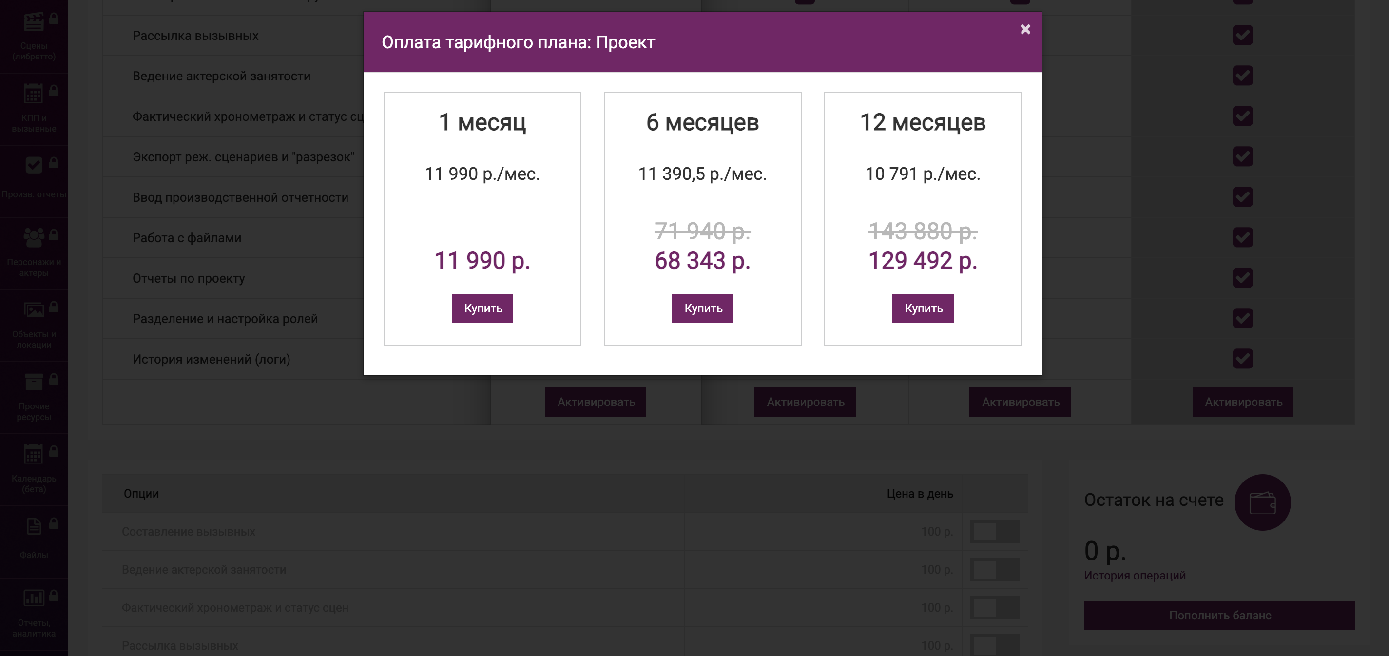Click Экспорт реж. сценариев row label
1389x656 pixels.
(x=243, y=157)
